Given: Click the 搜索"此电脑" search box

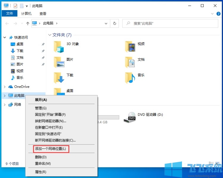Looking at the screenshot, I should pos(169,23).
